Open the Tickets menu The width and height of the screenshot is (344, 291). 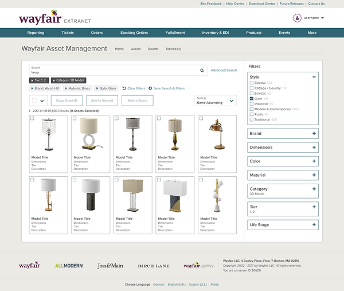coord(68,33)
